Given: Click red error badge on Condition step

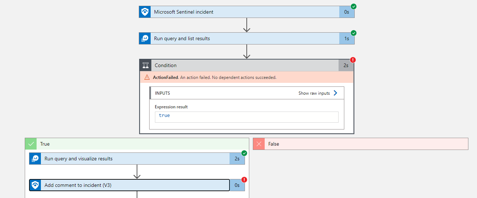Looking at the screenshot, I should pyautogui.click(x=353, y=60).
